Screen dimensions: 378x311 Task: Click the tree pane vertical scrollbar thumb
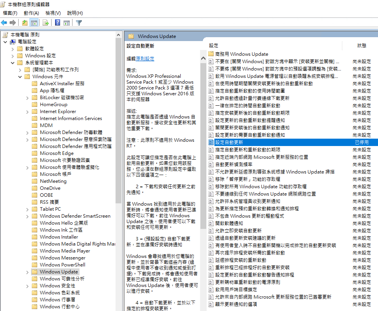pos(118,120)
